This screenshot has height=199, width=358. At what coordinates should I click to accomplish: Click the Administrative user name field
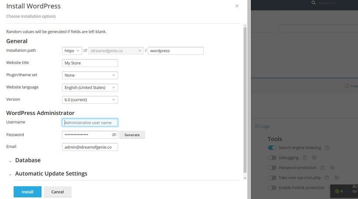point(90,122)
